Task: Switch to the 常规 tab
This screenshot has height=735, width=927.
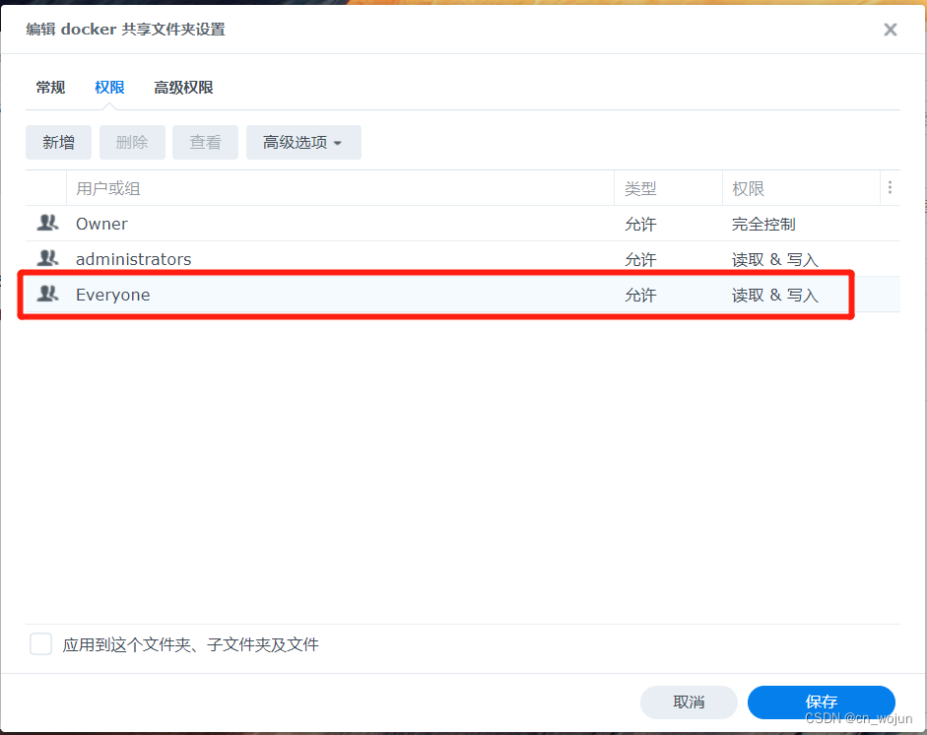Action: [x=50, y=87]
